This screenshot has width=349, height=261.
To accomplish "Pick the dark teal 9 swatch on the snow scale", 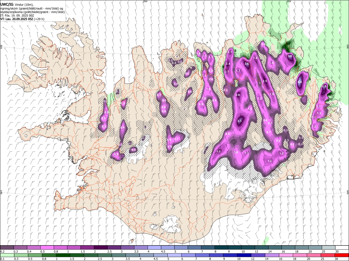I will [234, 248].
